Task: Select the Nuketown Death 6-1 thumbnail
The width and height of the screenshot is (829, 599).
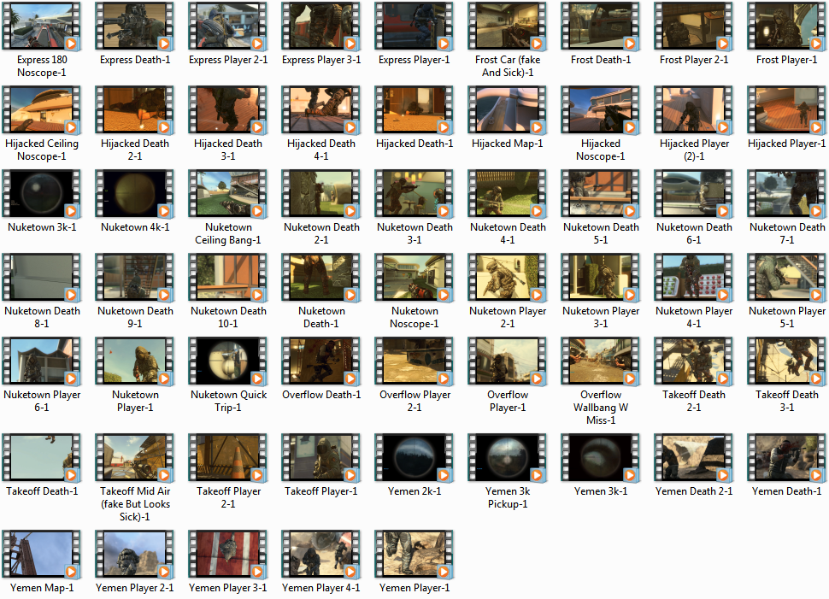Action: pyautogui.click(x=694, y=193)
